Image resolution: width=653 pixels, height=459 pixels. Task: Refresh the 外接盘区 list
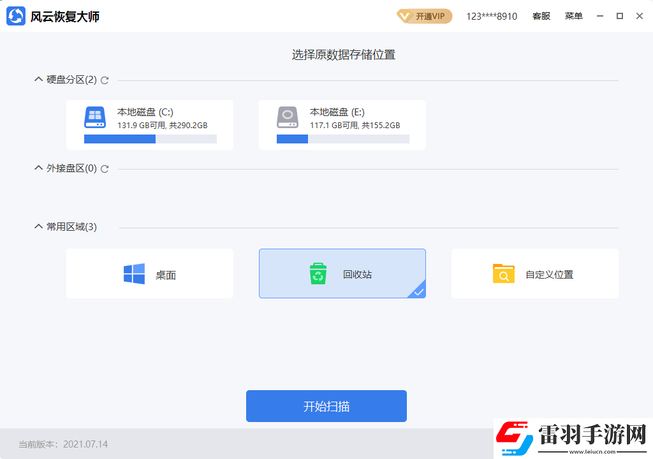click(x=105, y=169)
